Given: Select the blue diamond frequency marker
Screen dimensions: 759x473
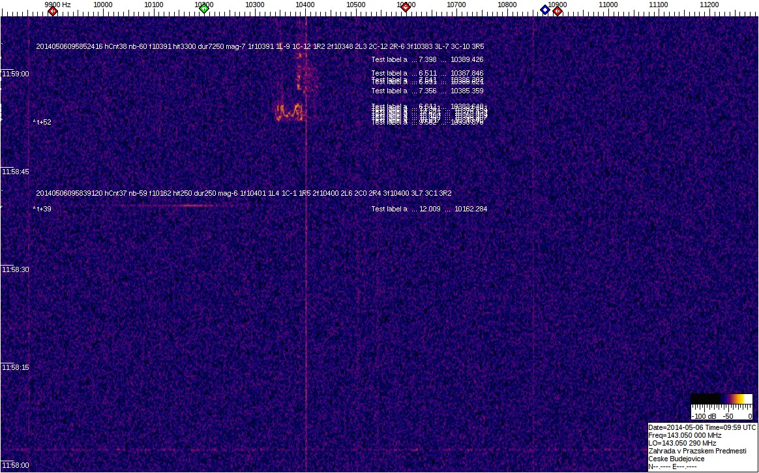Looking at the screenshot, I should coord(544,9).
